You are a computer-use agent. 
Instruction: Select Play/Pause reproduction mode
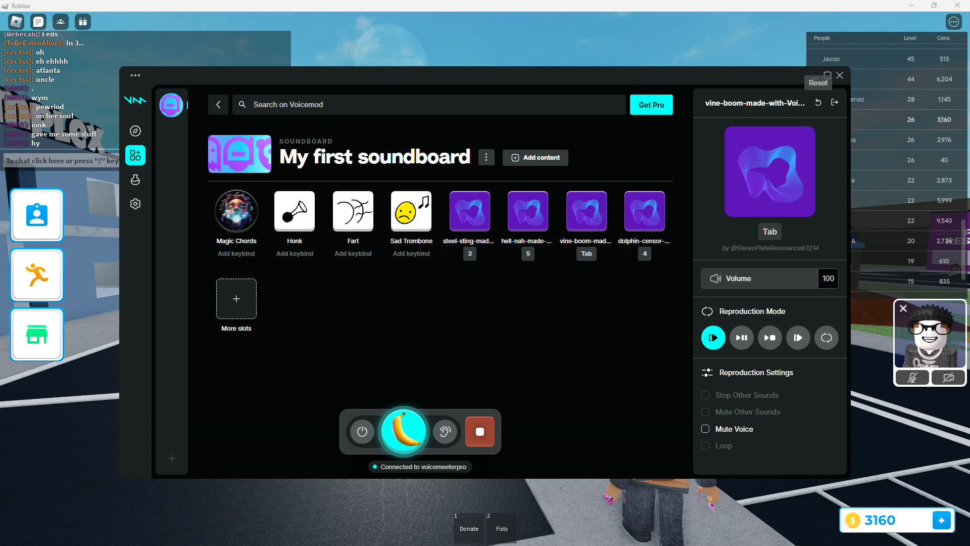(x=742, y=338)
